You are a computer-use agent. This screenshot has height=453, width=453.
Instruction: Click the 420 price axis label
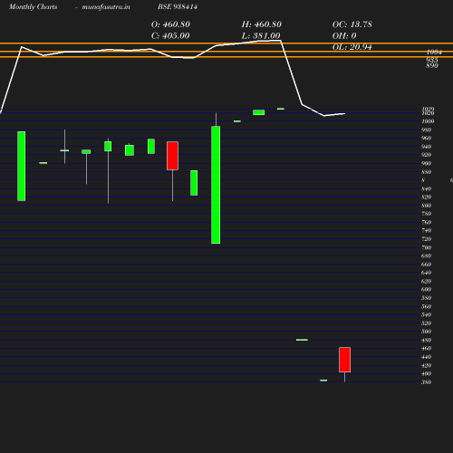pos(426,365)
